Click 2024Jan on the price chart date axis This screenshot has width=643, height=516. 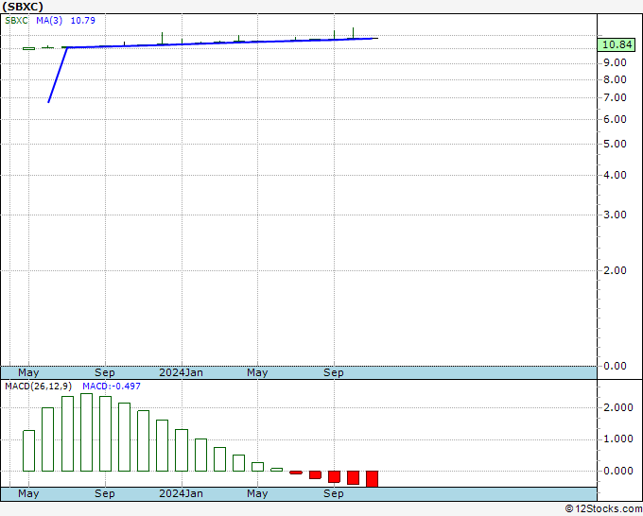coord(180,372)
